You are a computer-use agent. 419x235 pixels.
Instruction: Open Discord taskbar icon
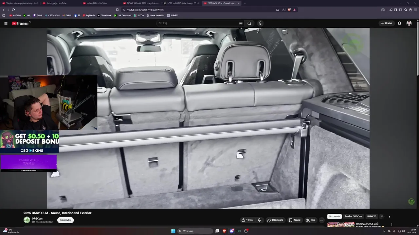click(x=232, y=231)
